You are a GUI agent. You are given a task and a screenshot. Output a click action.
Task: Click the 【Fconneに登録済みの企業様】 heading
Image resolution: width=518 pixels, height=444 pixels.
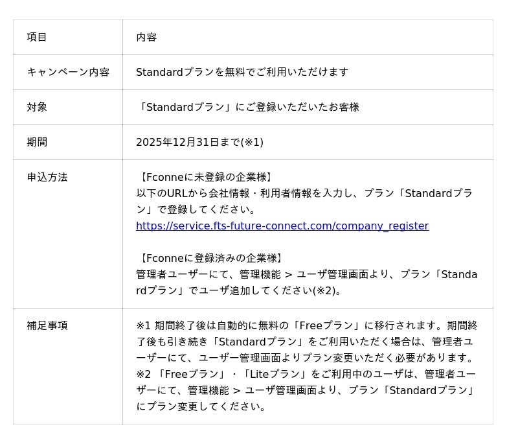[210, 258]
